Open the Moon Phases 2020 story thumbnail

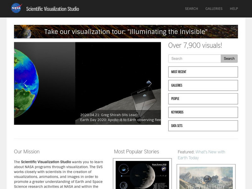click(142, 175)
